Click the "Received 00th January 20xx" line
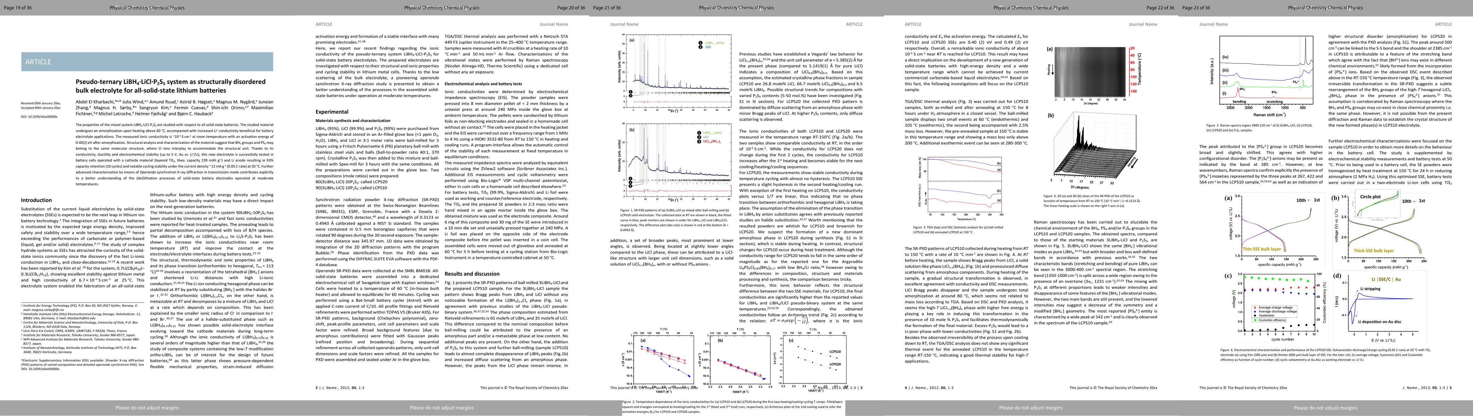This screenshot has height=416, width=1473. tap(41, 103)
